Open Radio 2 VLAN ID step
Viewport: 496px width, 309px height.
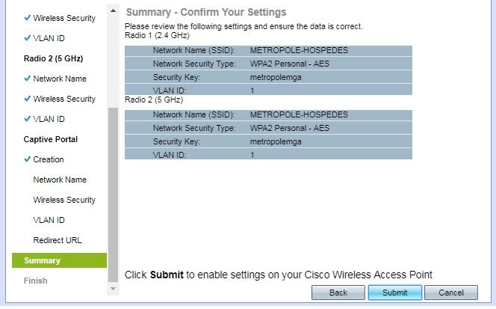pos(49,119)
